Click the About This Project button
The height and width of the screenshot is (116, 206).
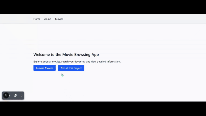tap(71, 68)
